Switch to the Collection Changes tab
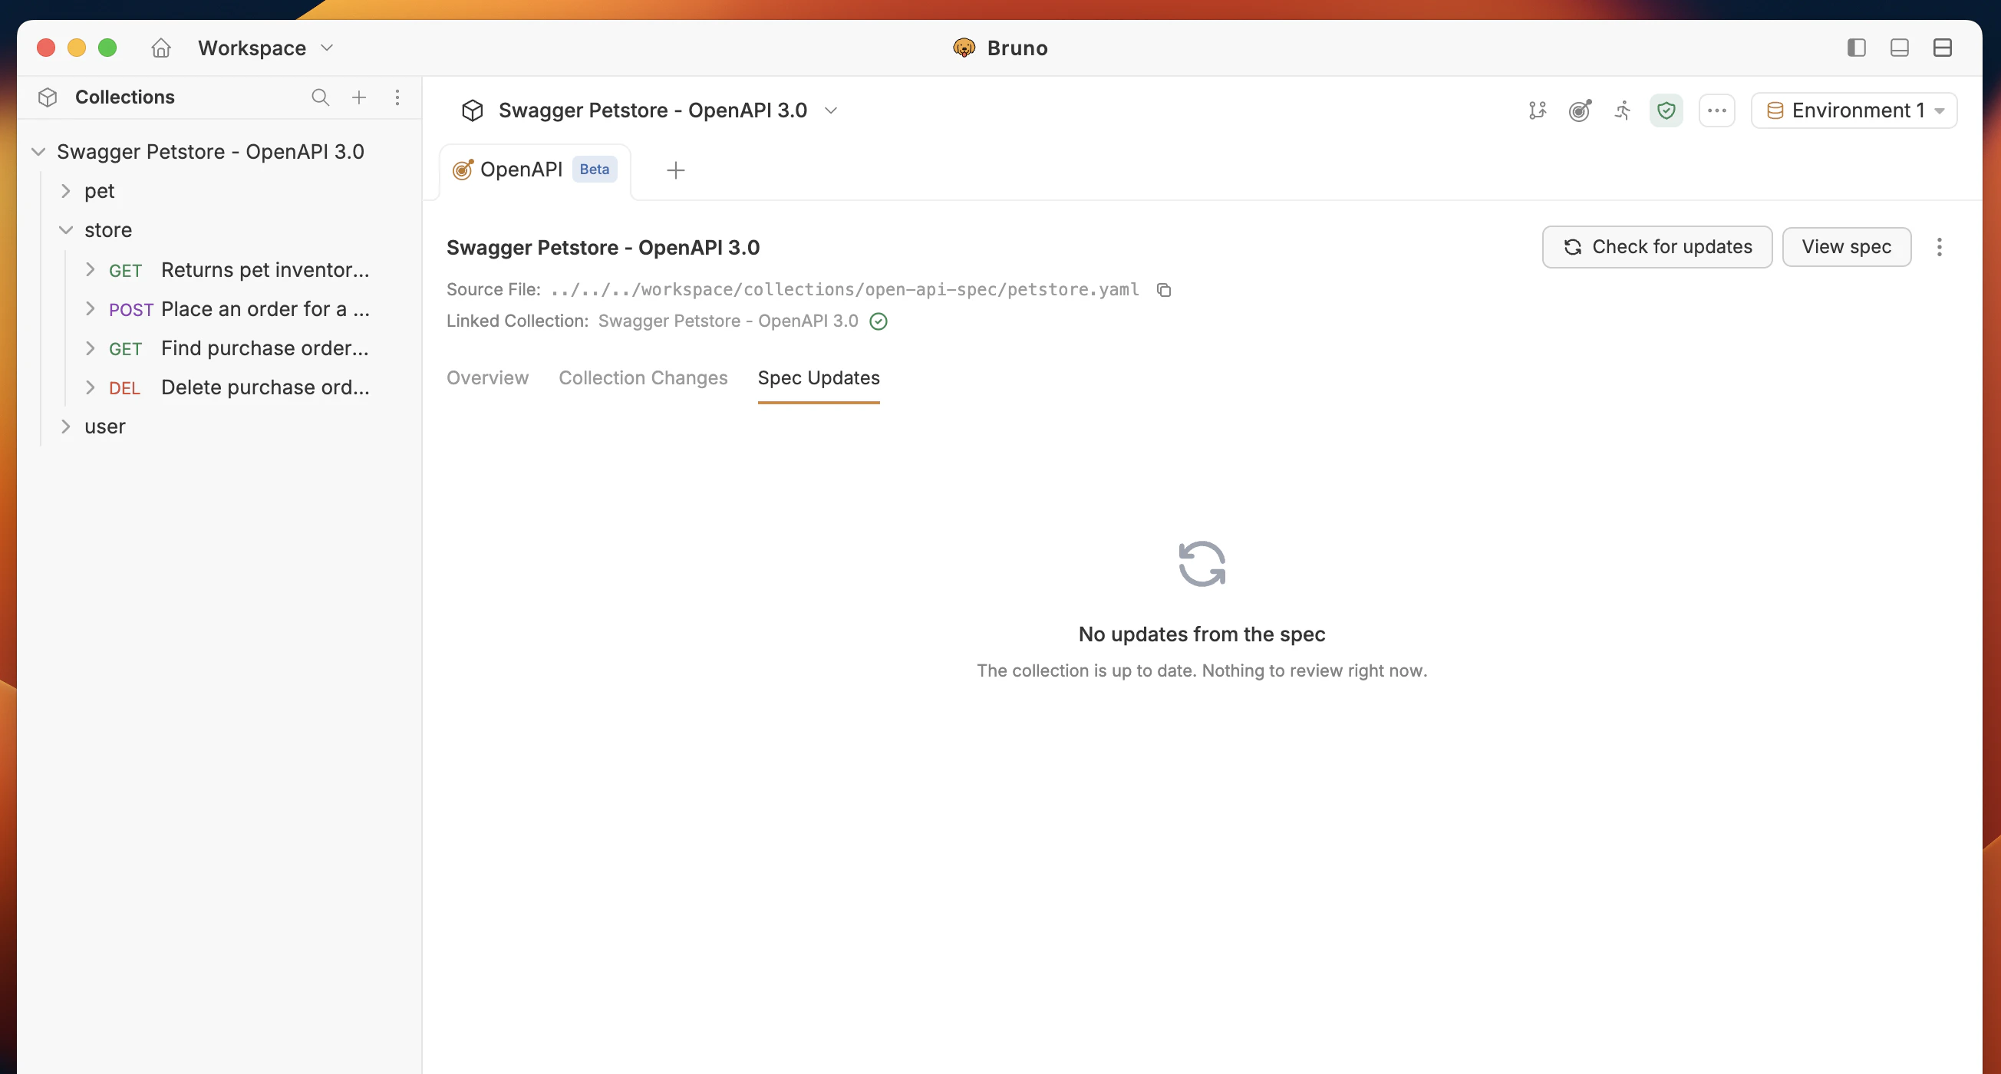2001x1074 pixels. pos(642,377)
